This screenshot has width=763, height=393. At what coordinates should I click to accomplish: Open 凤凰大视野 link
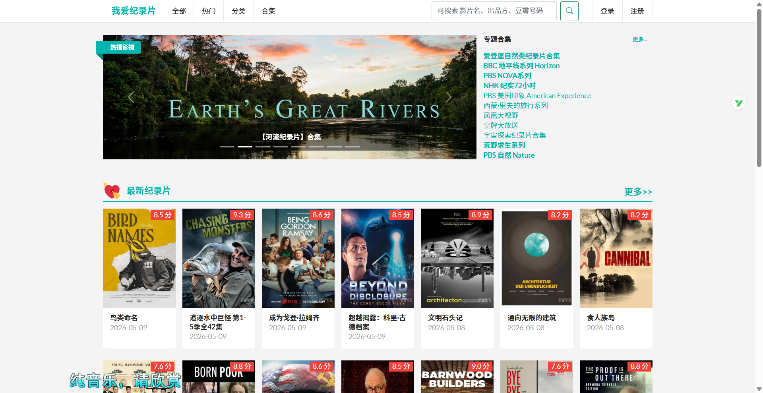[x=501, y=116]
